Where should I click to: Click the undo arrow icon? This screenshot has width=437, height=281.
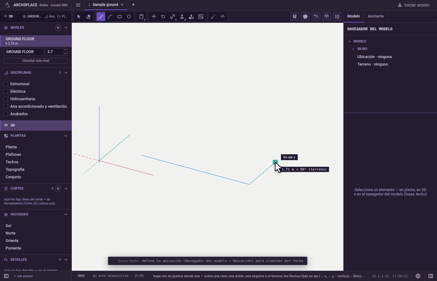[316, 17]
